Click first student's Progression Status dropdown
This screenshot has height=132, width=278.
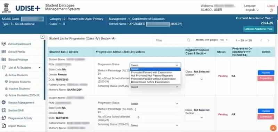[x=155, y=65]
